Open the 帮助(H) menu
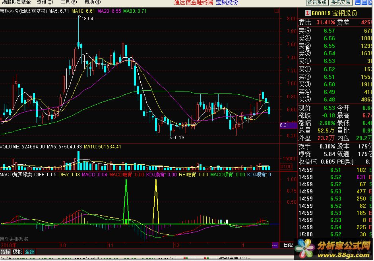Image resolution: width=374 pixels, height=261 pixels. click(93, 2)
